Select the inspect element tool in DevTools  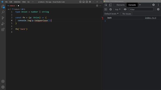(x=106, y=5)
